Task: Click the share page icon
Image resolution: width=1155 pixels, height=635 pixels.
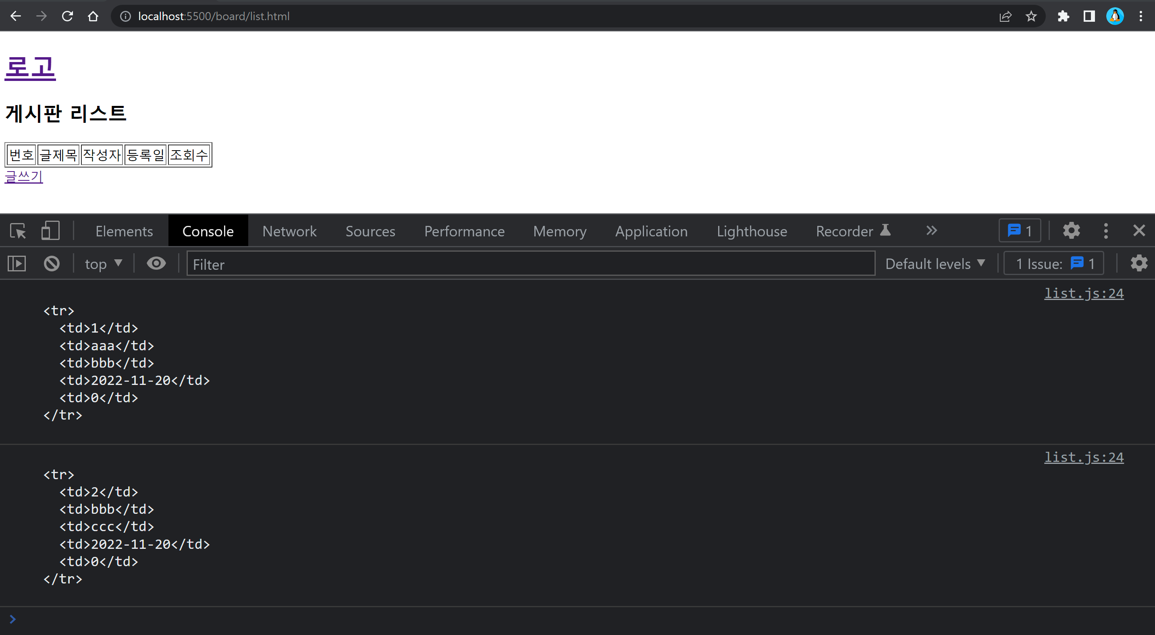Action: (x=1005, y=17)
